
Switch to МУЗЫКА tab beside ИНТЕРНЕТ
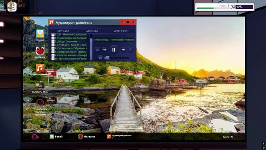pos(92,31)
